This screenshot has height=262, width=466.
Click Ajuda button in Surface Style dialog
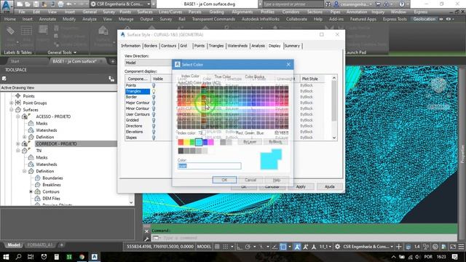click(x=330, y=186)
